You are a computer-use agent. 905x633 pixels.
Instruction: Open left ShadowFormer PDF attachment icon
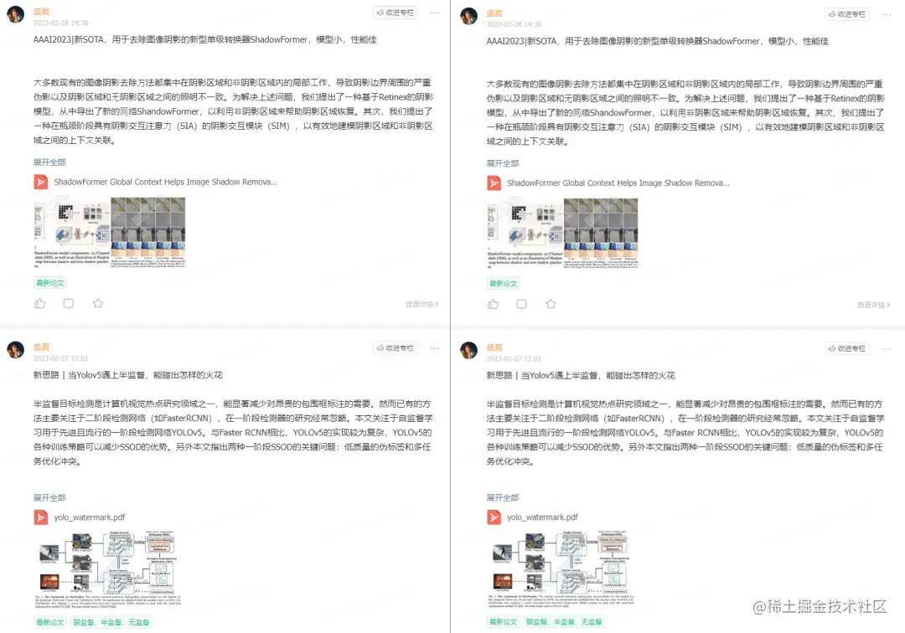41,182
